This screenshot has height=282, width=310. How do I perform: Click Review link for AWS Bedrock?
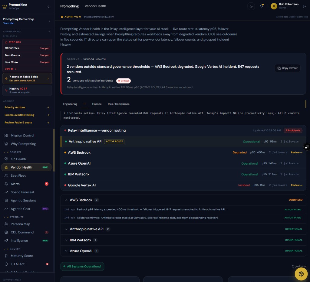coord(297,152)
